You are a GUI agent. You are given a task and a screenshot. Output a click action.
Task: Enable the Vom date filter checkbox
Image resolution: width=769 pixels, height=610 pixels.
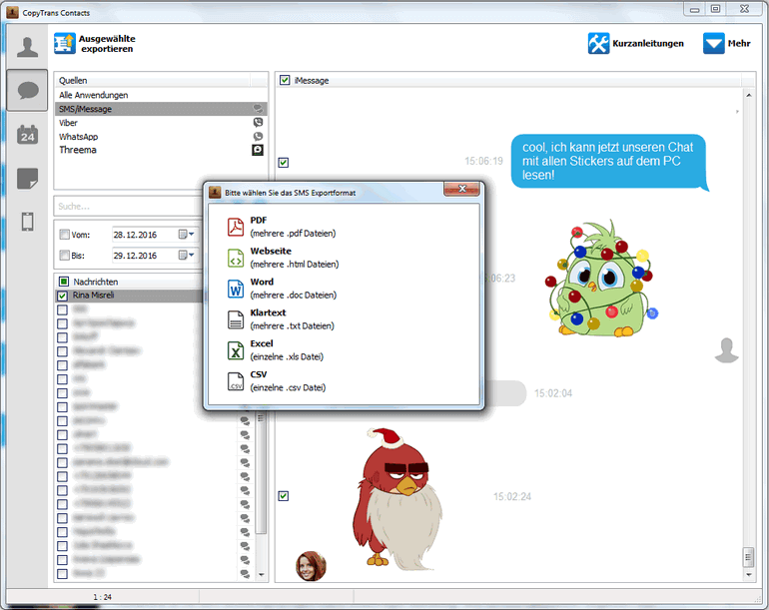(64, 235)
